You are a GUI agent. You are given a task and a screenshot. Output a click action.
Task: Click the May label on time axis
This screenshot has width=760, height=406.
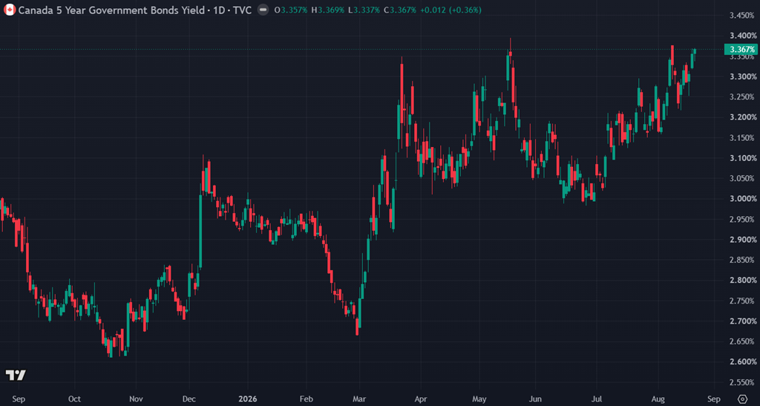tap(479, 399)
